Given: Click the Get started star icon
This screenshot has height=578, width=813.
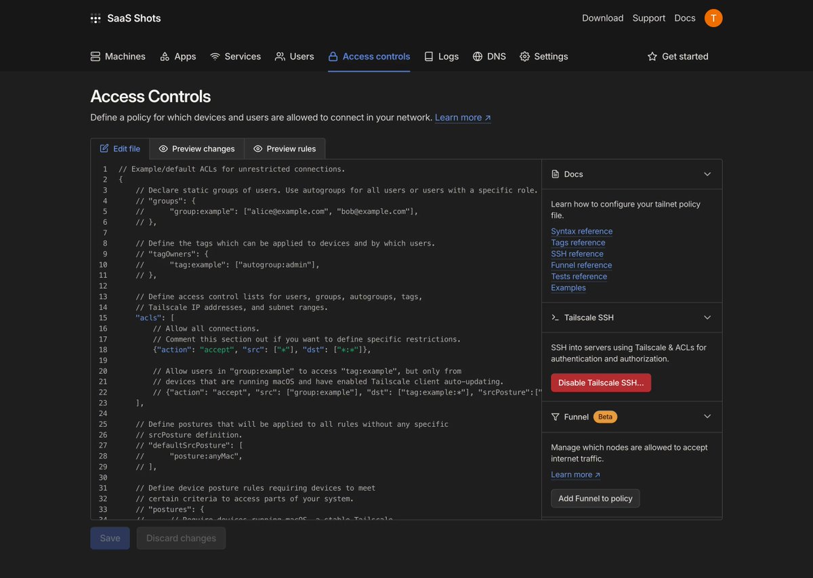Looking at the screenshot, I should pyautogui.click(x=652, y=56).
